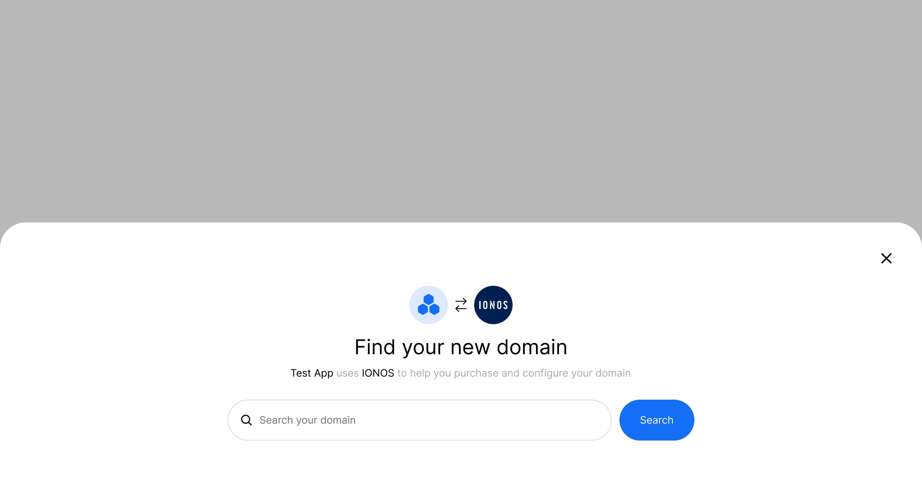Click the right-pointing arrow between the logos

461,301
